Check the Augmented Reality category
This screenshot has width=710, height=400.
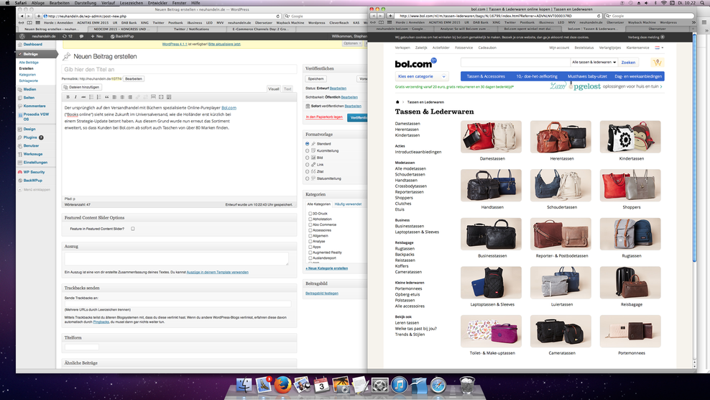[310, 252]
